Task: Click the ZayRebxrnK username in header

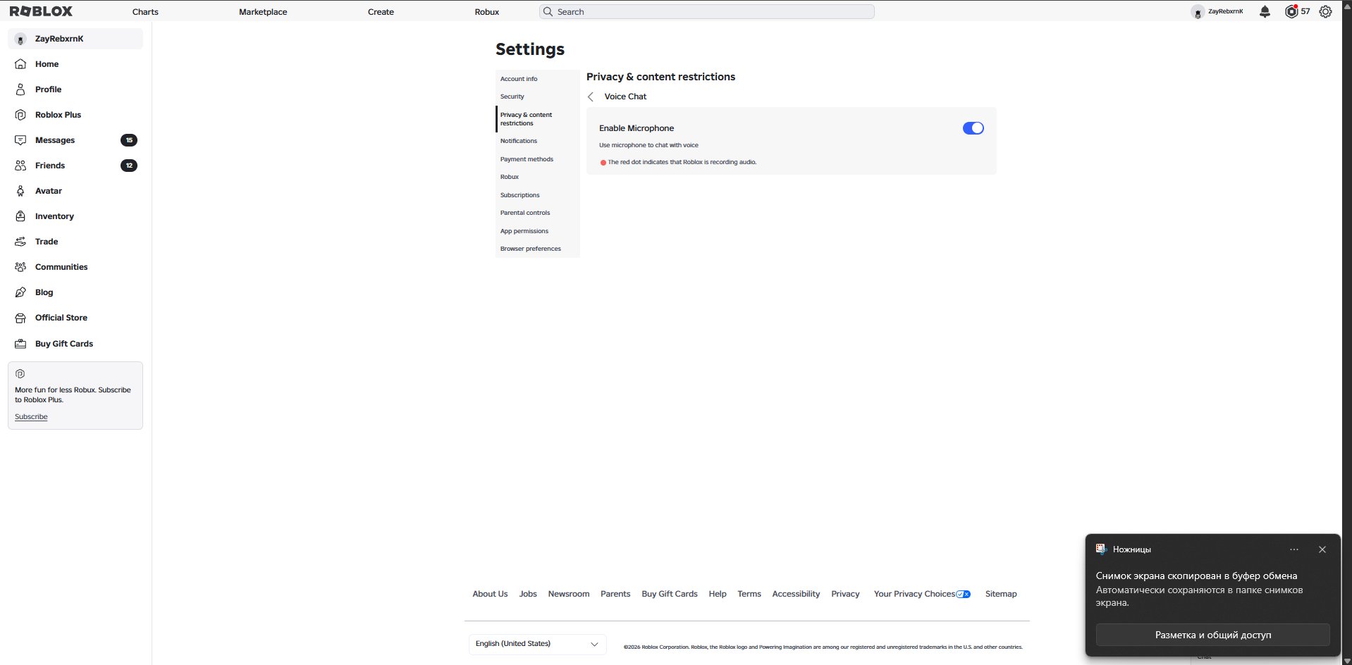Action: (1226, 12)
